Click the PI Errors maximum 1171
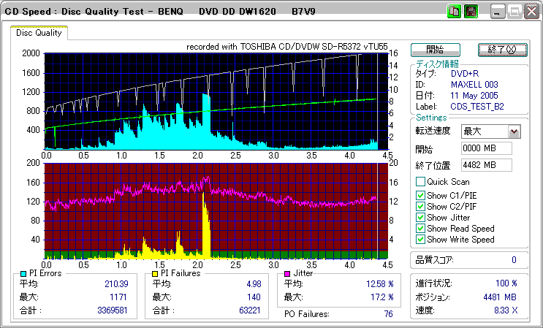Screen dimensions: 543x328 tap(119, 297)
